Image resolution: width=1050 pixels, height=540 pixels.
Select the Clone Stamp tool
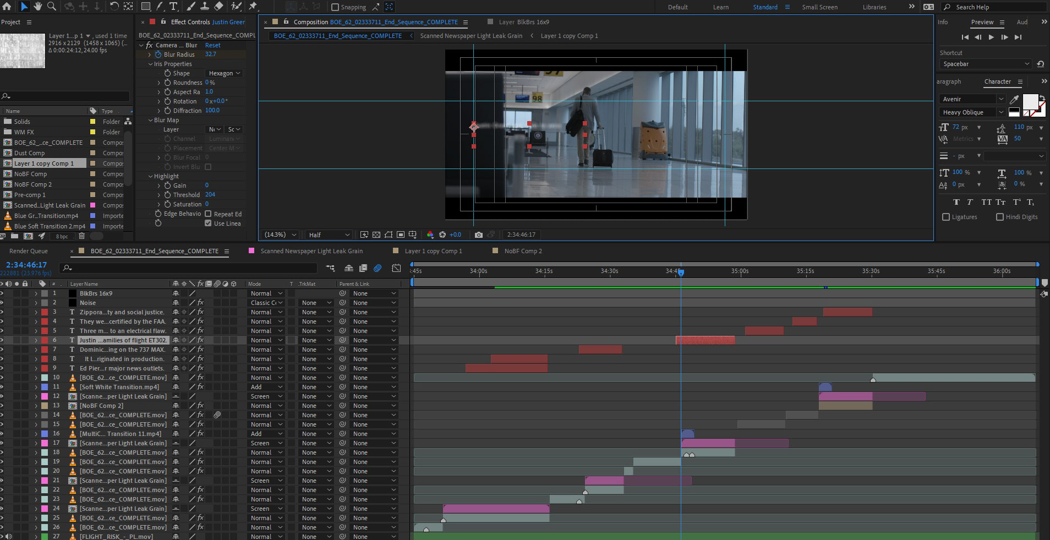pyautogui.click(x=204, y=7)
